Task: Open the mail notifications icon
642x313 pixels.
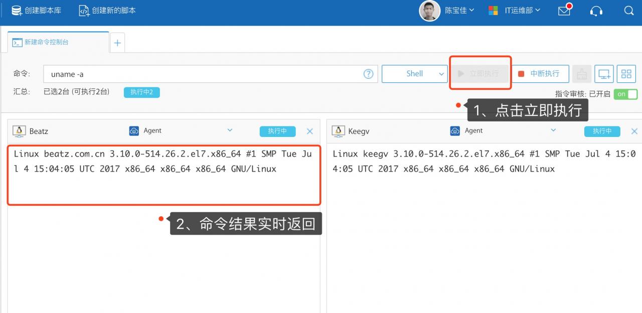Action: click(564, 11)
